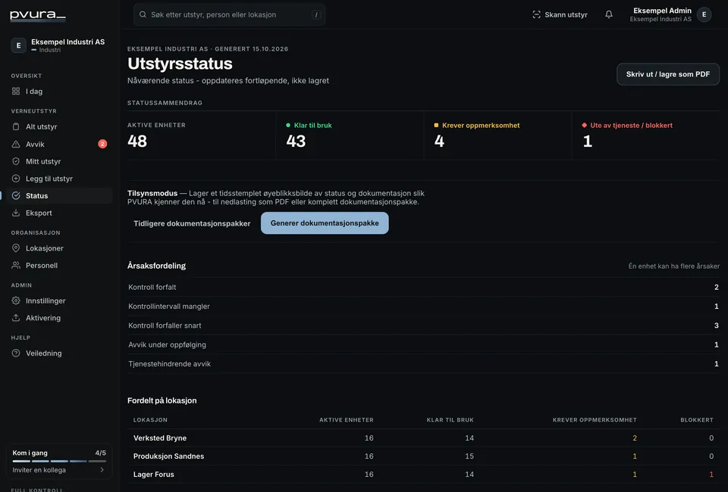Image resolution: width=728 pixels, height=492 pixels.
Task: Open Personell in the sidebar
Action: pos(59,265)
